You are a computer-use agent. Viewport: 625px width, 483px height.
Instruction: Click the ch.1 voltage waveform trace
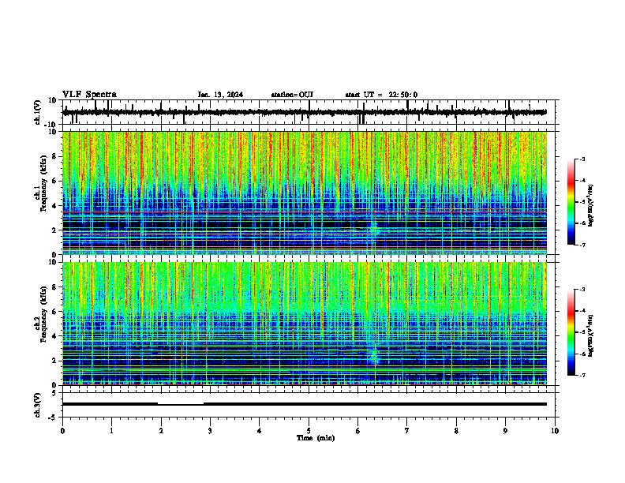click(x=305, y=112)
